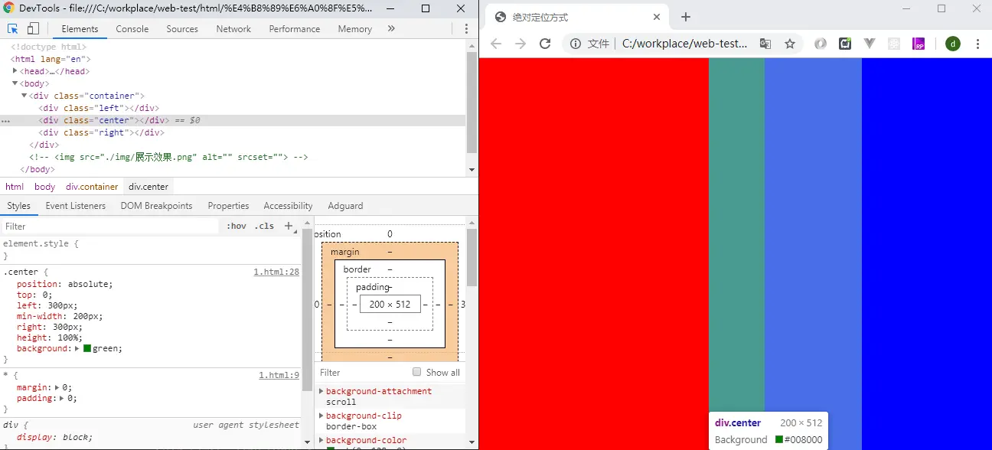Click the ellipsis beside the selected DOM node

5,121
